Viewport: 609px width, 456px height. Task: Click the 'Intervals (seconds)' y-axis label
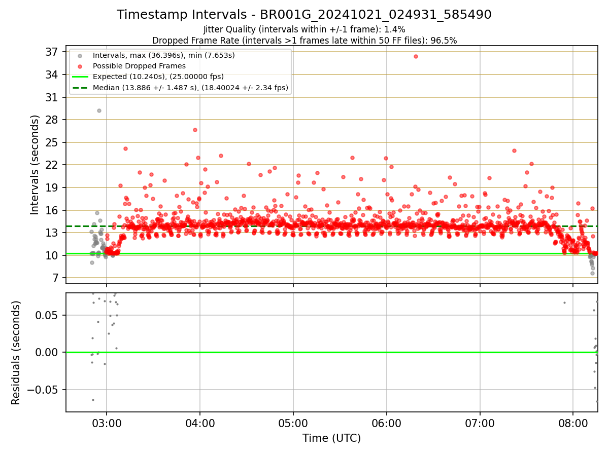(35, 165)
